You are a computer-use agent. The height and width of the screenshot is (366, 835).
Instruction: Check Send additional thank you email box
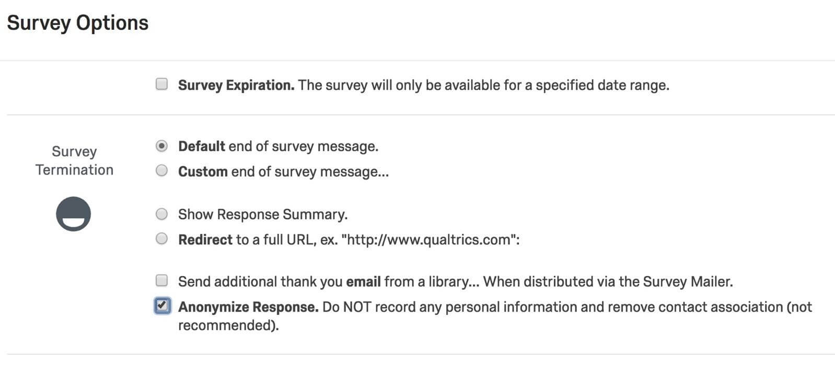162,280
